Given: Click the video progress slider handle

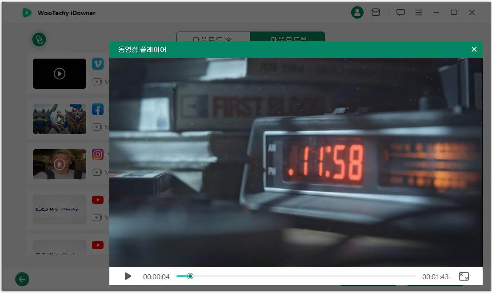Looking at the screenshot, I should tap(190, 276).
